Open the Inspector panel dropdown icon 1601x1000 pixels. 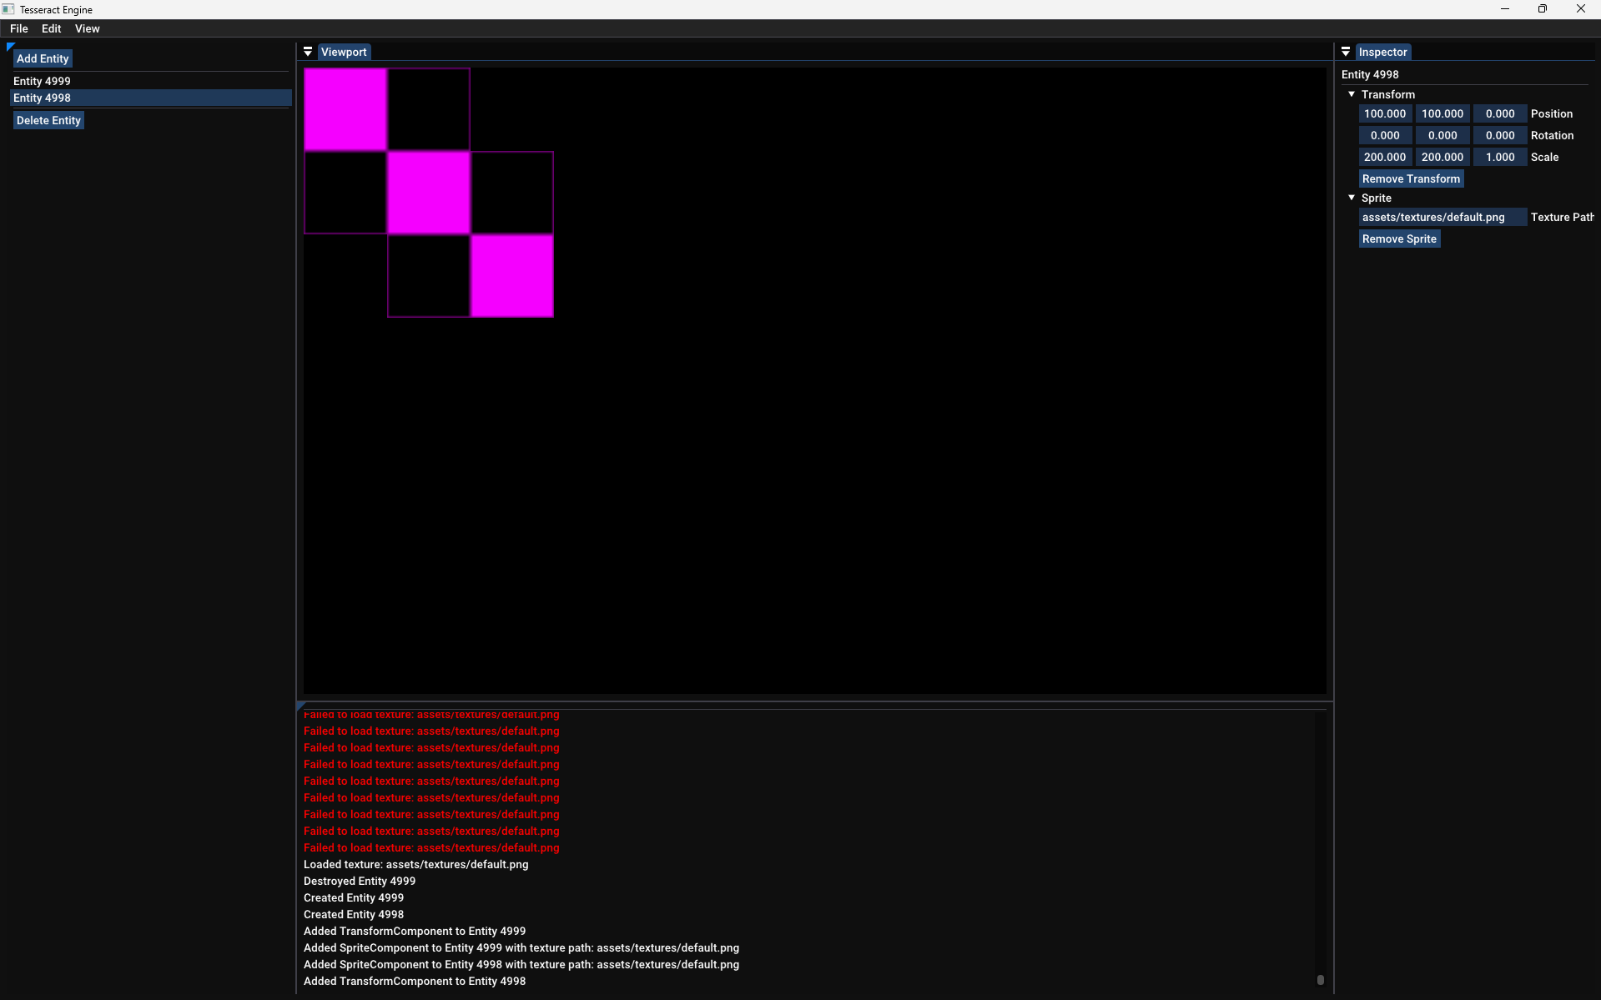click(1346, 52)
